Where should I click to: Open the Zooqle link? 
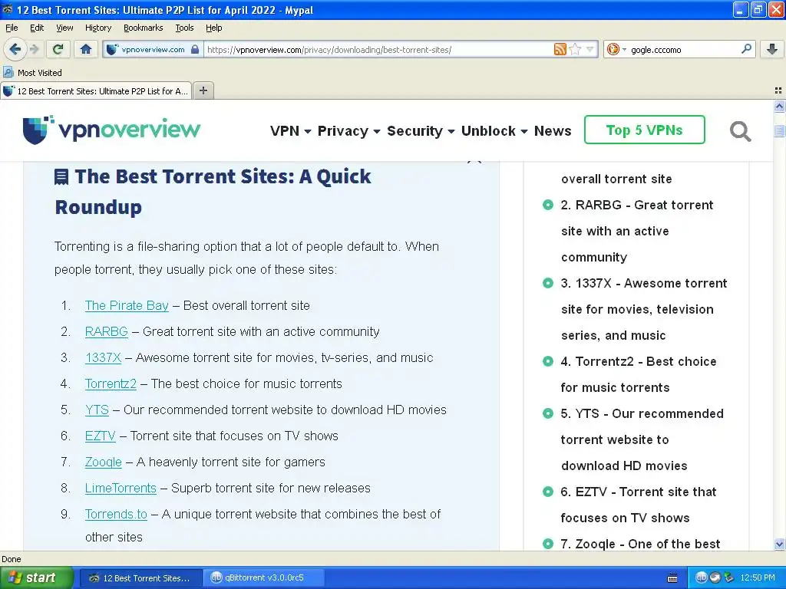104,462
